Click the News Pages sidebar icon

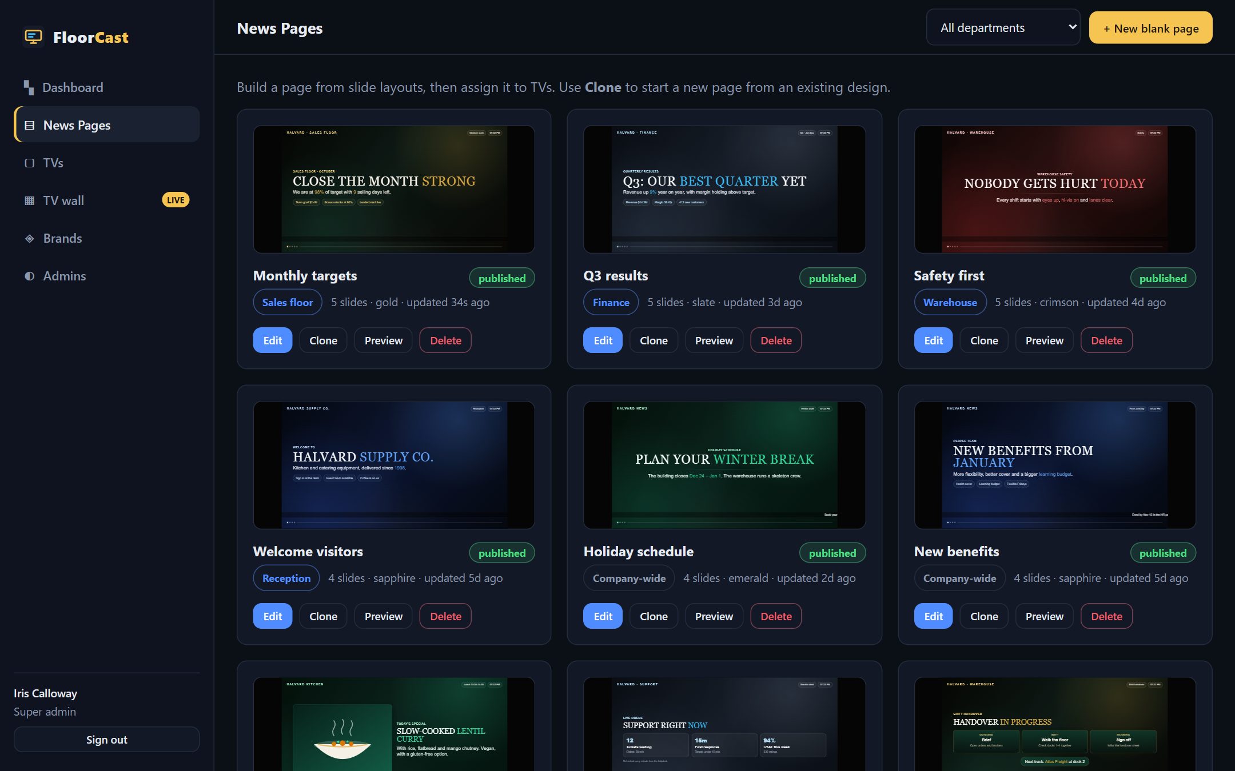30,125
